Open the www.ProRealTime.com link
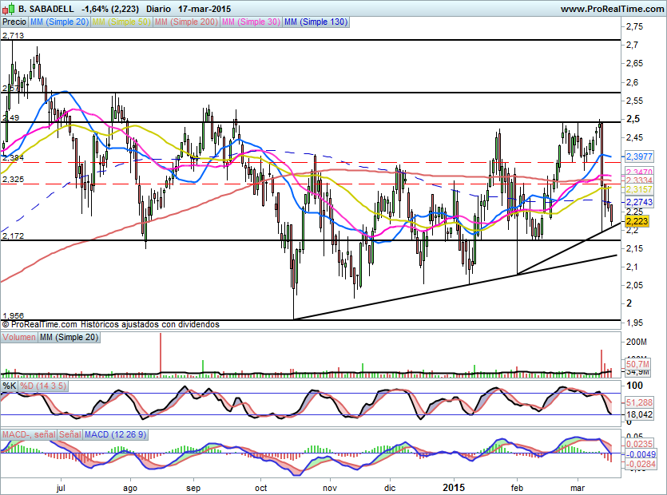The height and width of the screenshot is (495, 667). point(612,9)
